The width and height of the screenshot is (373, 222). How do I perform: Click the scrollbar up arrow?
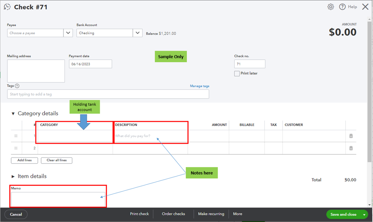coord(369,19)
